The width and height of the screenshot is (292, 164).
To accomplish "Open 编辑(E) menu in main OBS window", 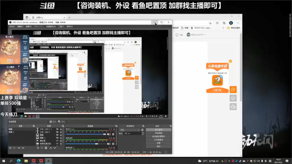I will point(20,27).
